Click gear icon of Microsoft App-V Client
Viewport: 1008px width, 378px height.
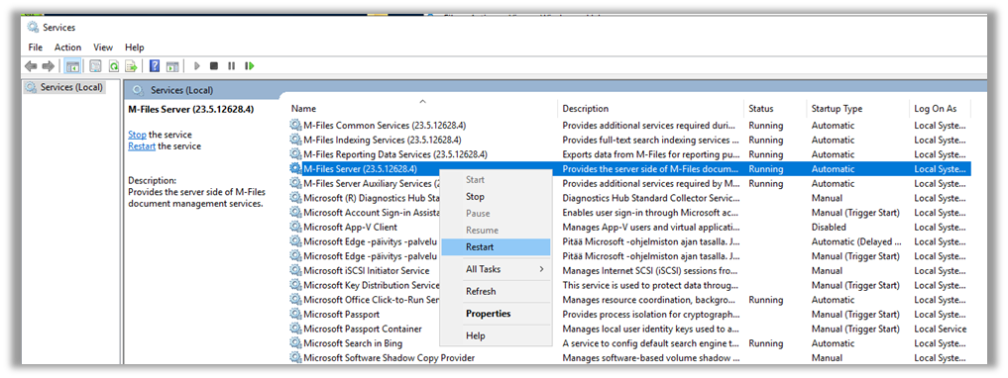(x=295, y=227)
